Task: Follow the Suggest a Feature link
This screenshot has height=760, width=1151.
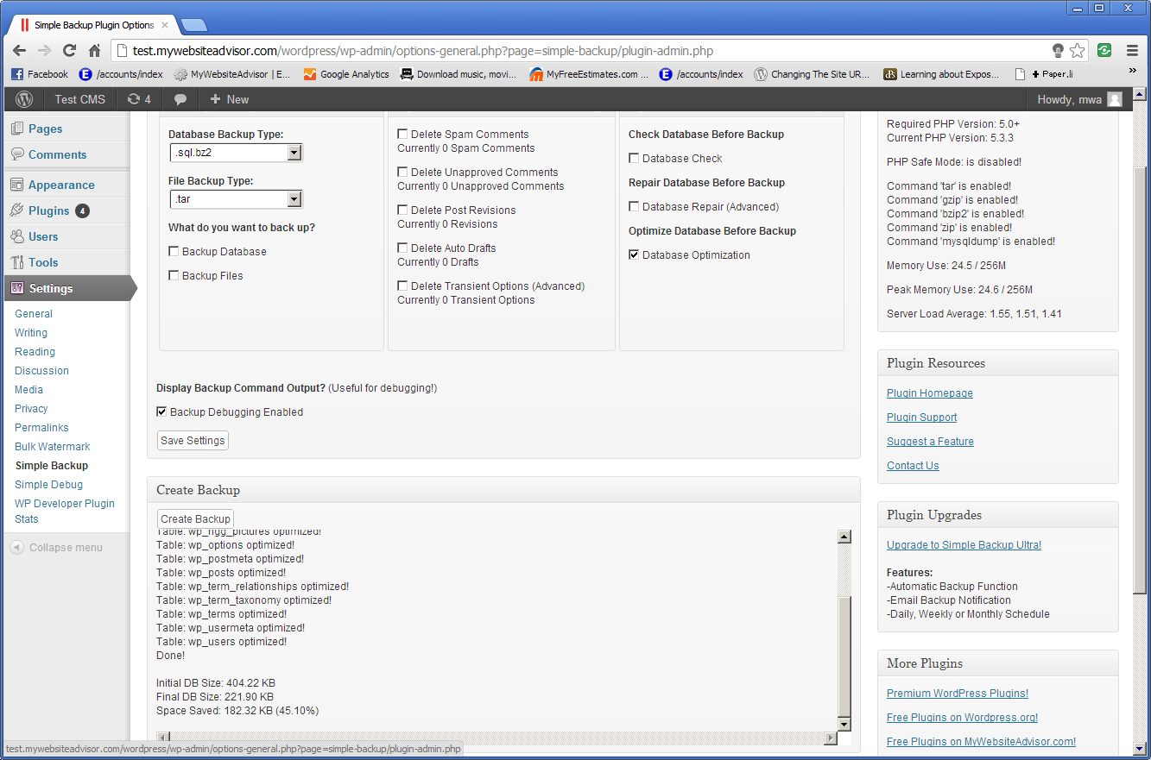Action: pos(930,442)
